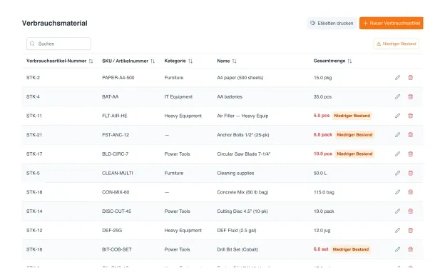Select the CLEAN-MULTI SKU cell
The width and height of the screenshot is (445, 280).
coord(118,173)
